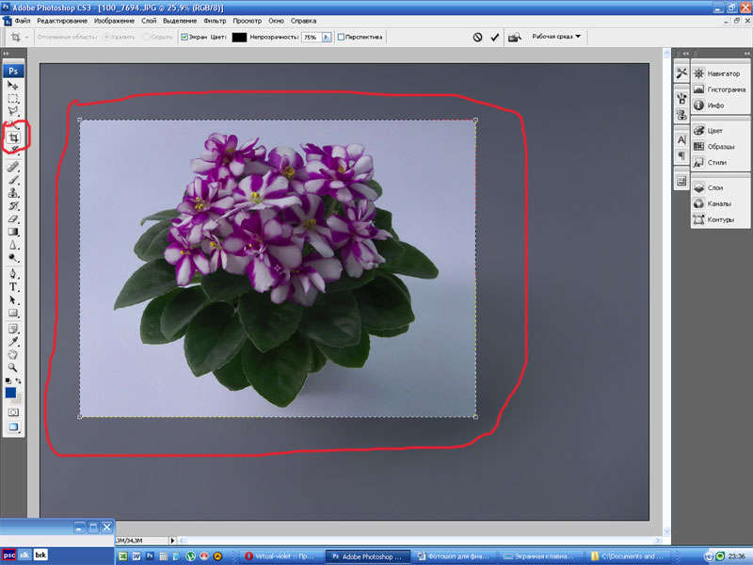This screenshot has width=753, height=565.
Task: Choose the Rectangular Marquee tool
Action: 14,98
